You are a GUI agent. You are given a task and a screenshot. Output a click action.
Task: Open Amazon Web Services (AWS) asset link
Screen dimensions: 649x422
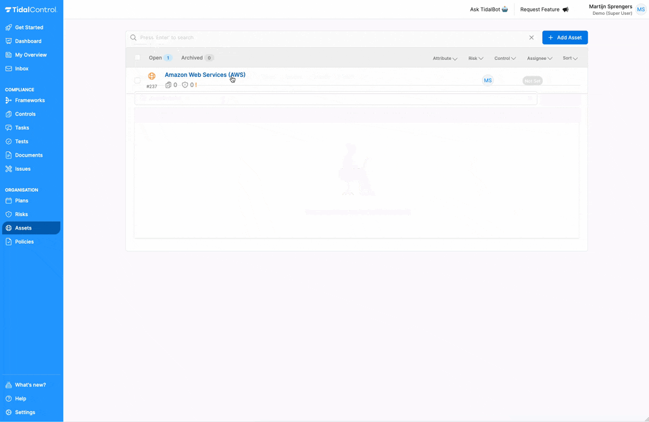pos(205,74)
